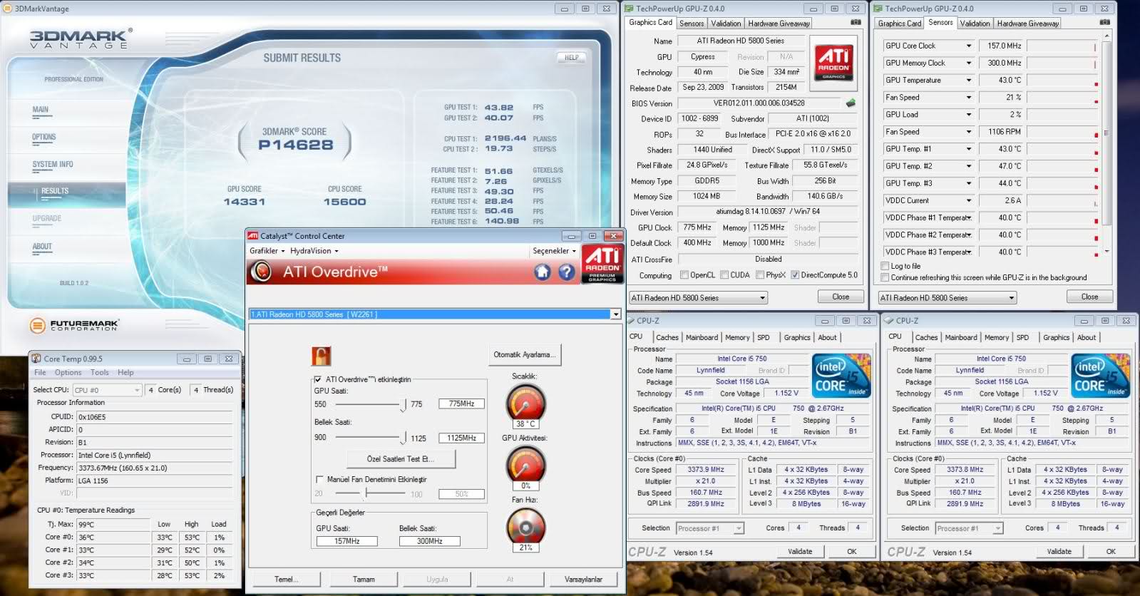Click the Bellek Saati memory clock slider handle
Screen dimensions: 1140x596
(404, 438)
